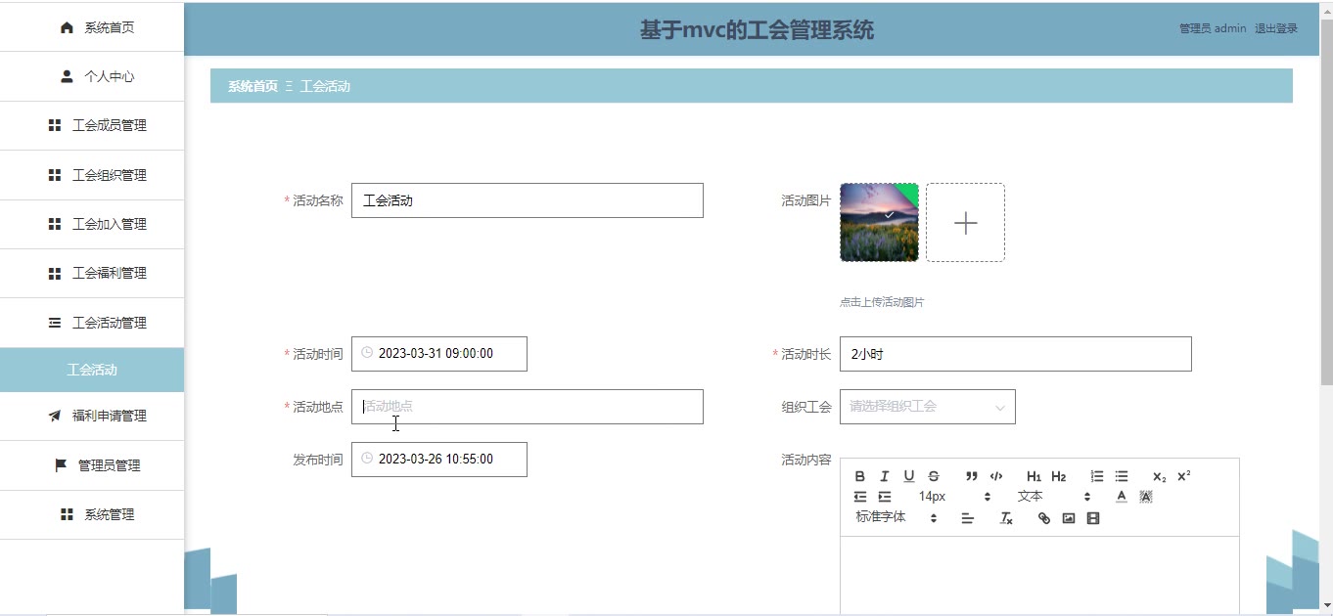This screenshot has height=616, width=1333.
Task: Click the page vertical scrollbar
Action: click(1327, 201)
